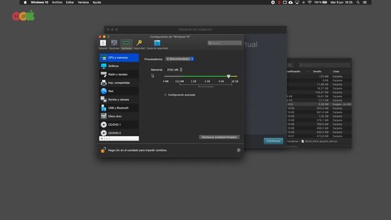Open Notification Center list icon
Viewport: 391px width, 220px height.
pyautogui.click(x=365, y=2)
